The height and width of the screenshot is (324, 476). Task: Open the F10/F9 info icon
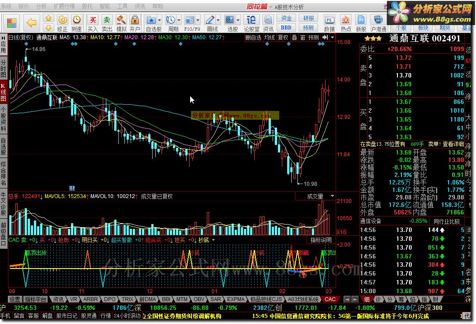(189, 20)
